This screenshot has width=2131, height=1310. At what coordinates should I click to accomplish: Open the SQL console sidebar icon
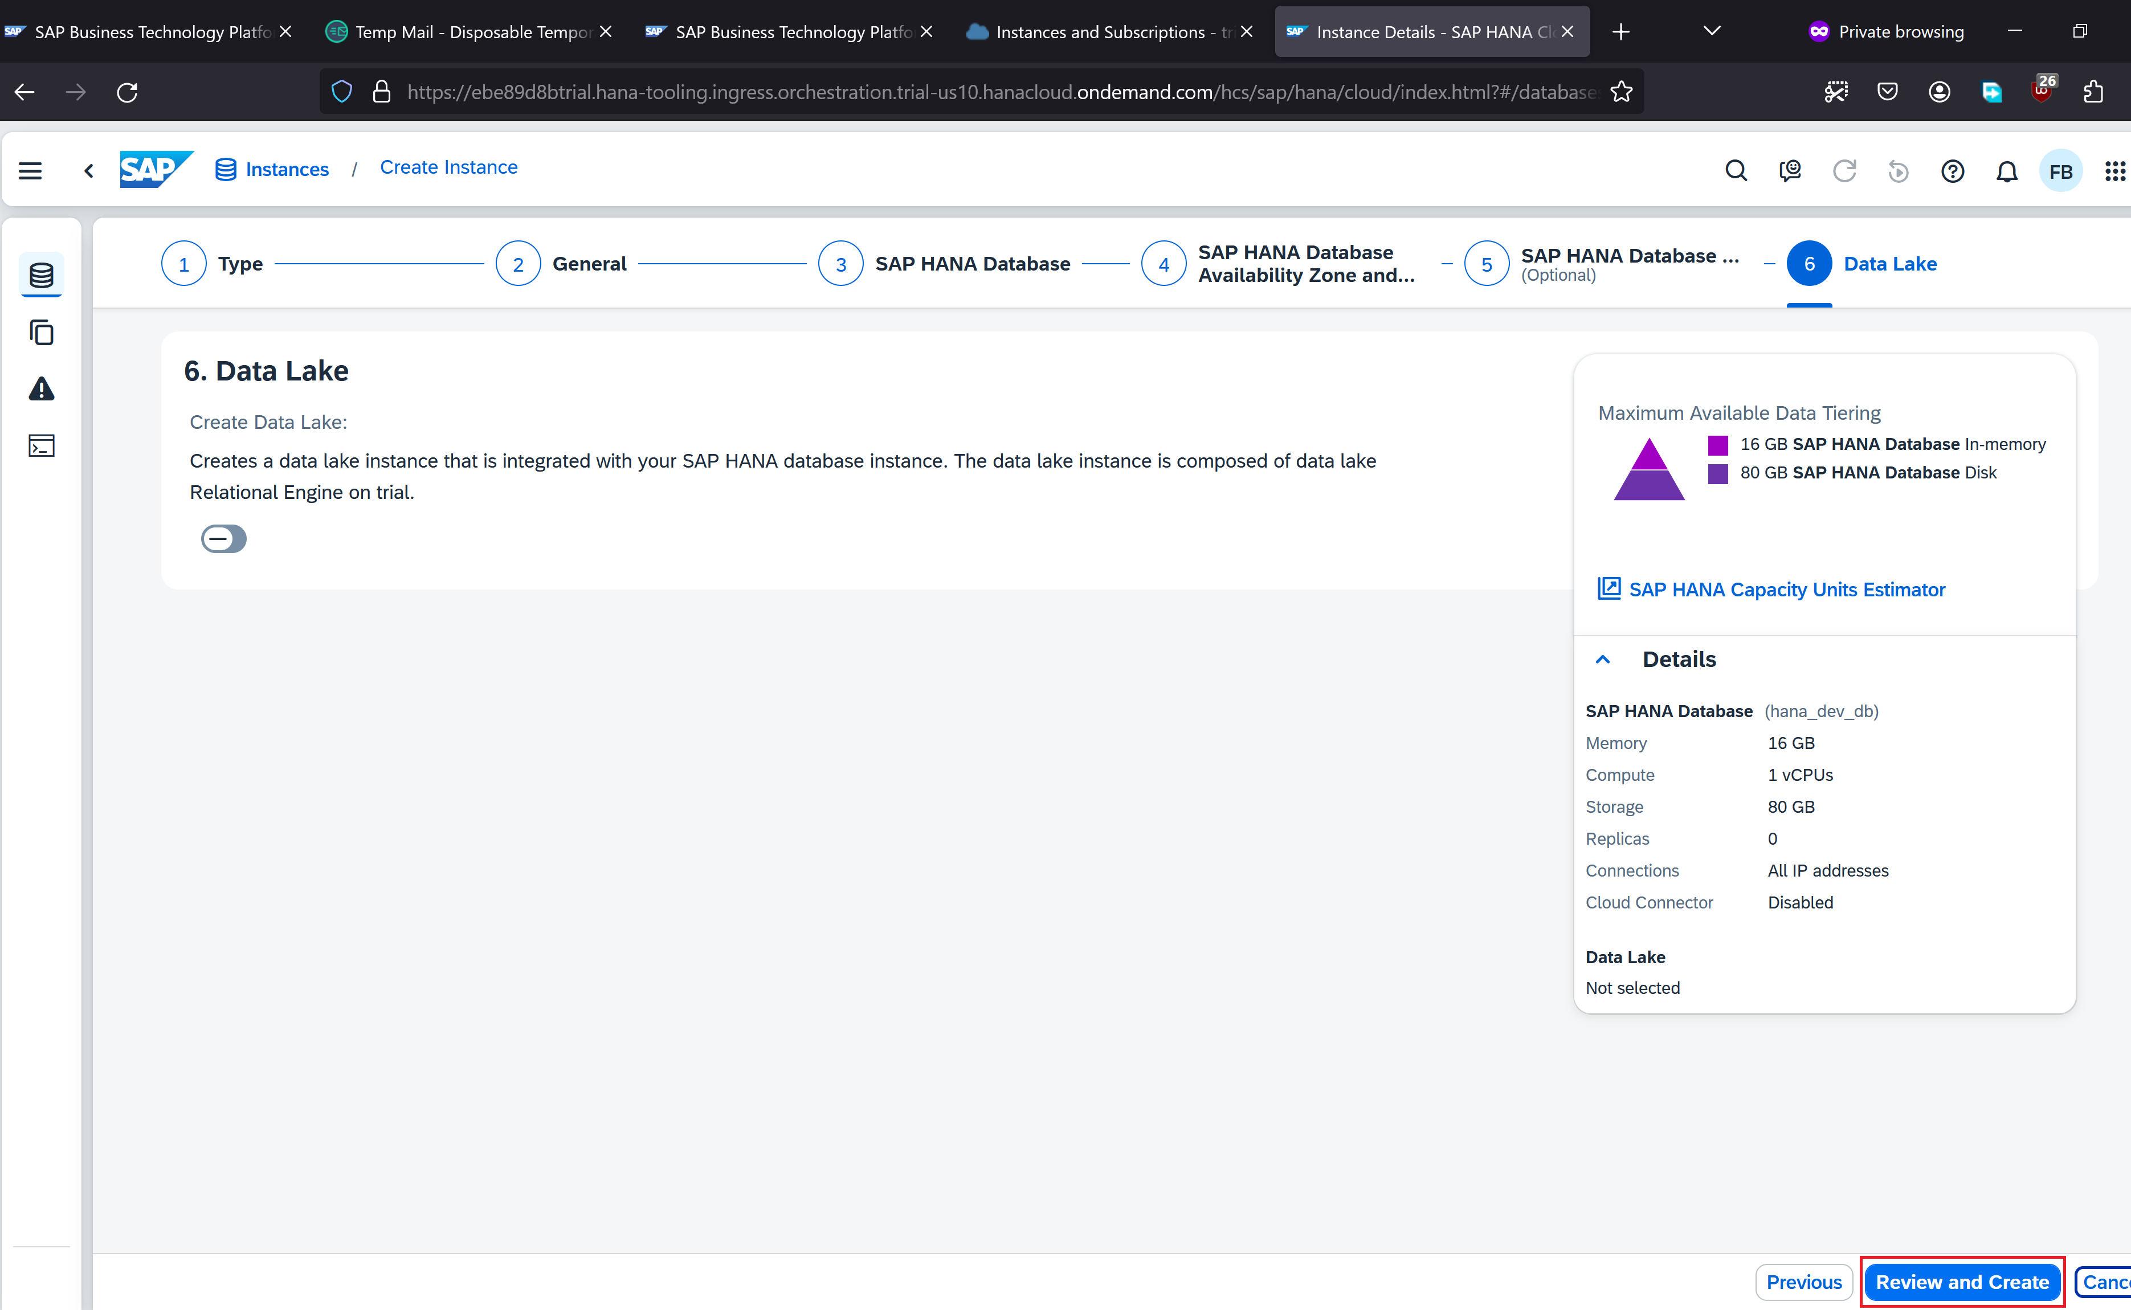tap(42, 445)
